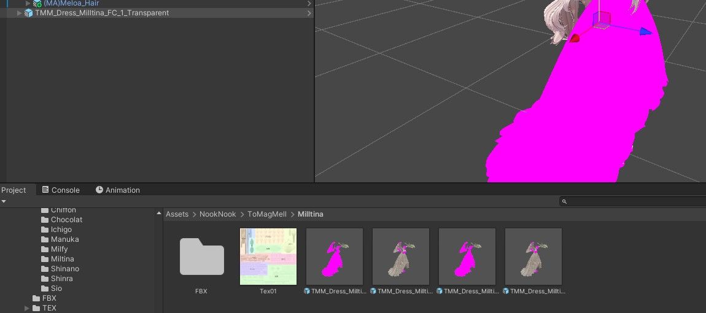This screenshot has width=706, height=313.
Task: Click the folder tree scroll-up arrow
Action: [159, 214]
